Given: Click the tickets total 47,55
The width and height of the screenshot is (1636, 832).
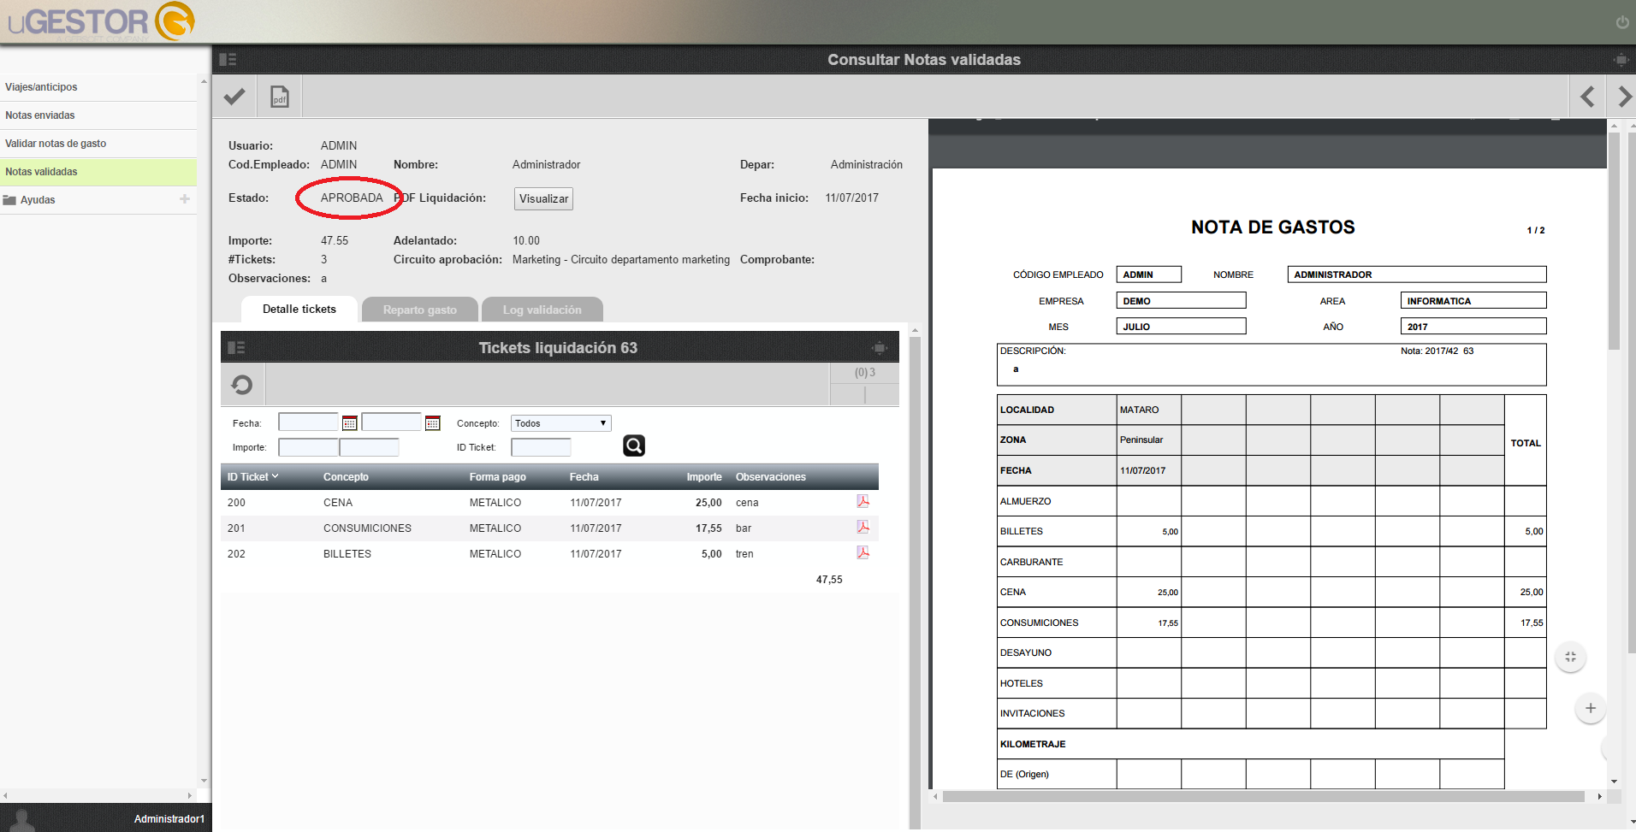Looking at the screenshot, I should click(829, 580).
